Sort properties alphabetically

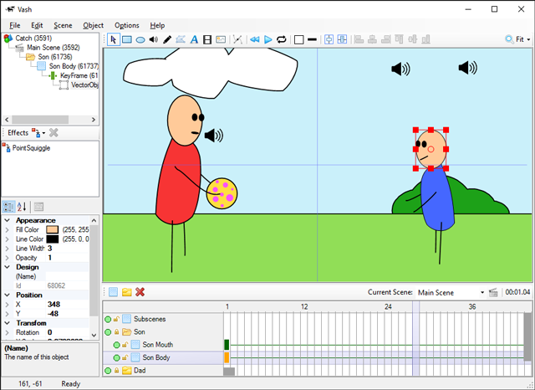click(21, 207)
